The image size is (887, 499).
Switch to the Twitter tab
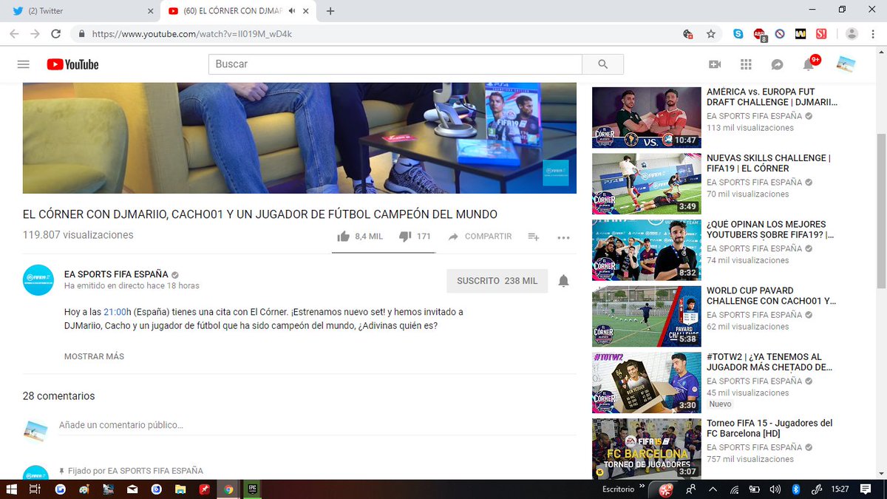81,11
